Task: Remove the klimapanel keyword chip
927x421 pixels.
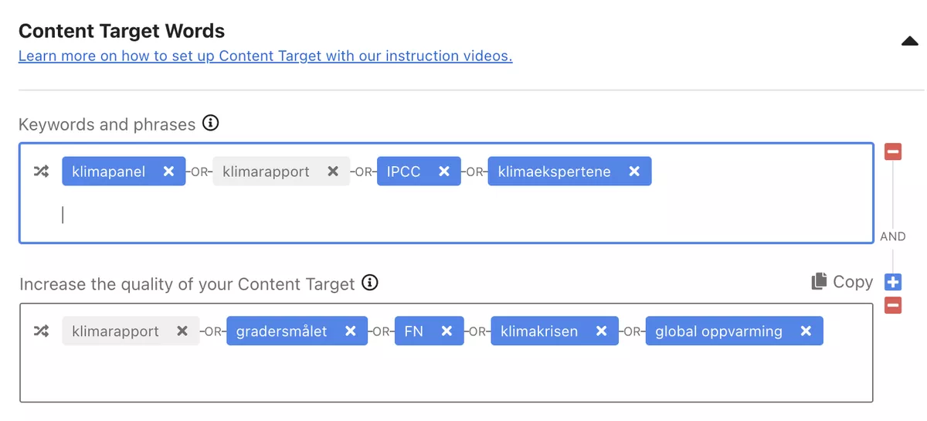Action: point(168,171)
